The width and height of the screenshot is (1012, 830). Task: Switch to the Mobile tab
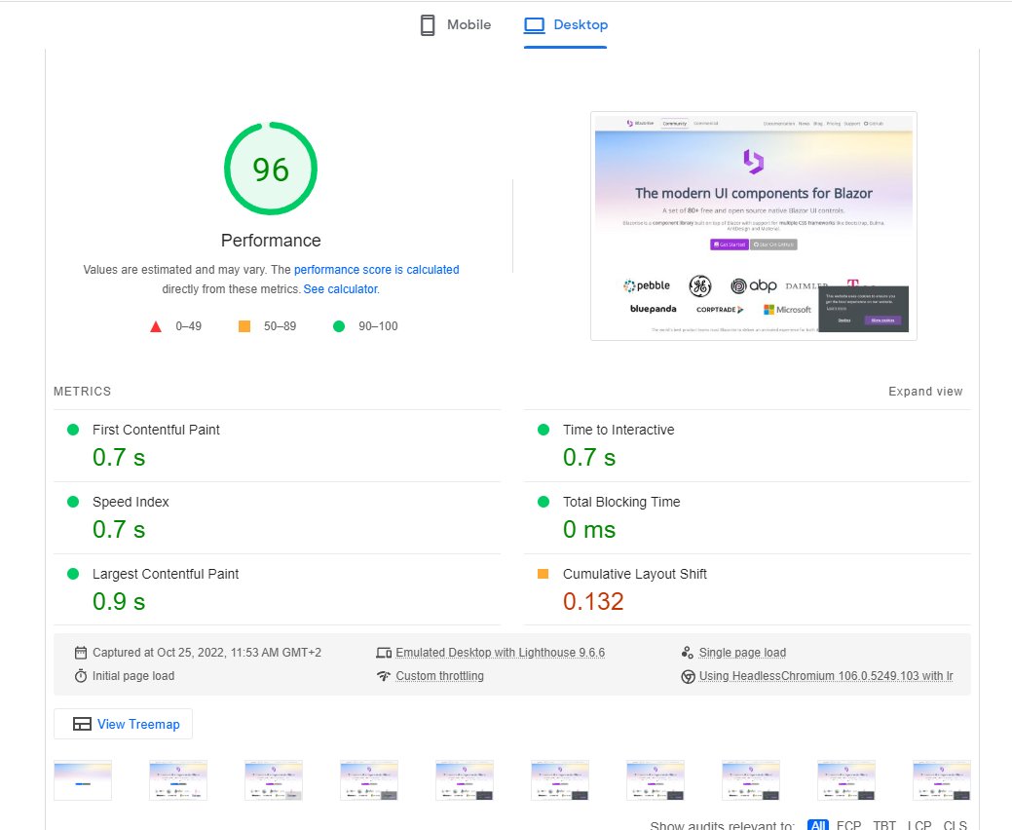455,24
